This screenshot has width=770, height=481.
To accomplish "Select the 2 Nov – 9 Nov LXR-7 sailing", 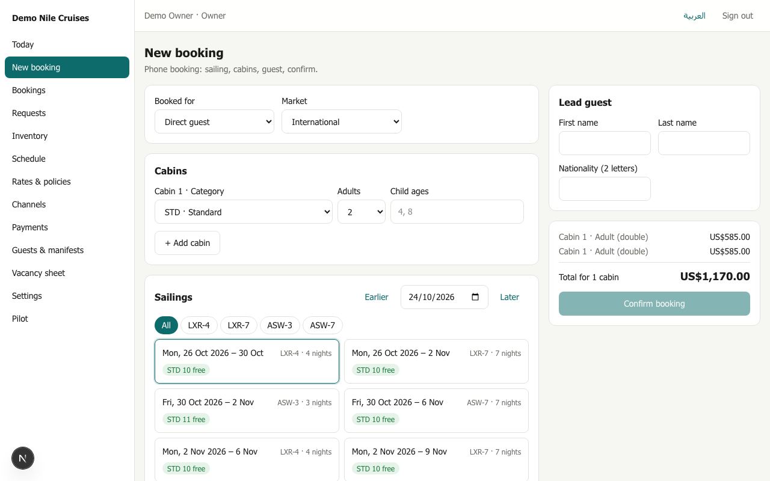I will (x=436, y=460).
